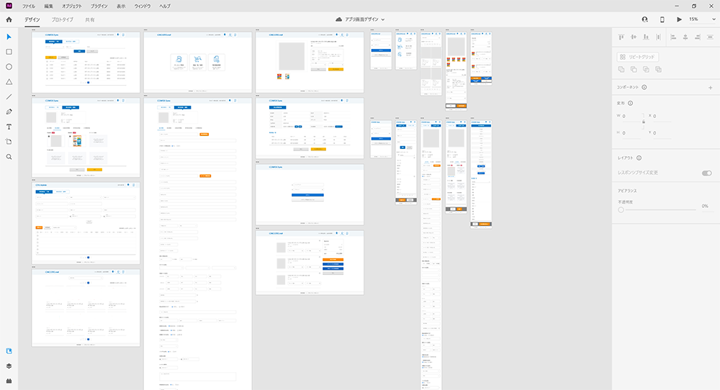Image resolution: width=720 pixels, height=390 pixels.
Task: Select the Ellipse tool
Action: pos(9,67)
